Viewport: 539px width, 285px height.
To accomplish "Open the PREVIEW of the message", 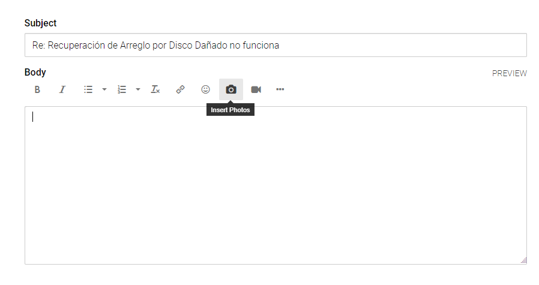I will pyautogui.click(x=510, y=73).
